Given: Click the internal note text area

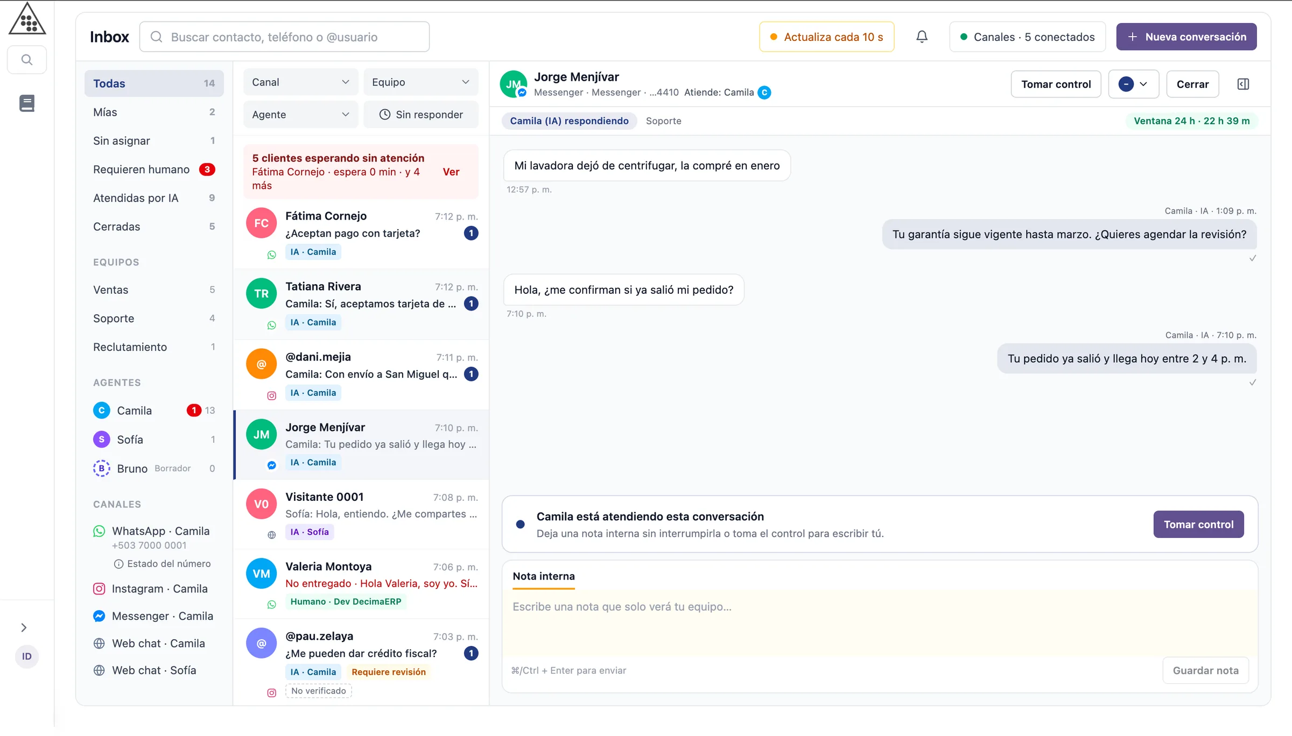Looking at the screenshot, I should coord(880,623).
